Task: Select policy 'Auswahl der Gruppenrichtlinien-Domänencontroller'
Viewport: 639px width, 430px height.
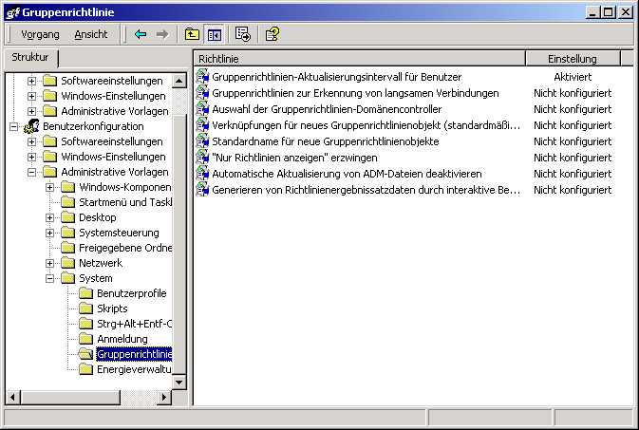Action: (x=327, y=109)
